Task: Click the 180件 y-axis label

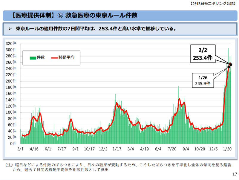Action: click(x=11, y=87)
